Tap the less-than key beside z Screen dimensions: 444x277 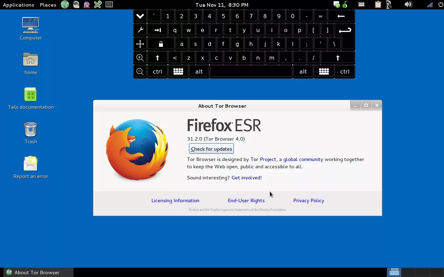(175, 57)
